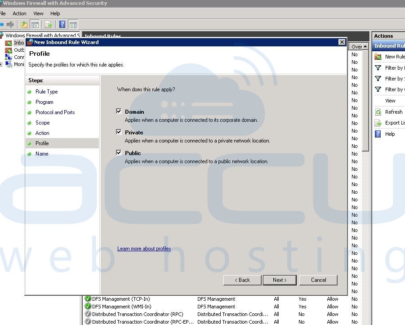Toggle the Show/Hide Action Pane toolbar icon
This screenshot has width=405, height=325.
[x=73, y=25]
